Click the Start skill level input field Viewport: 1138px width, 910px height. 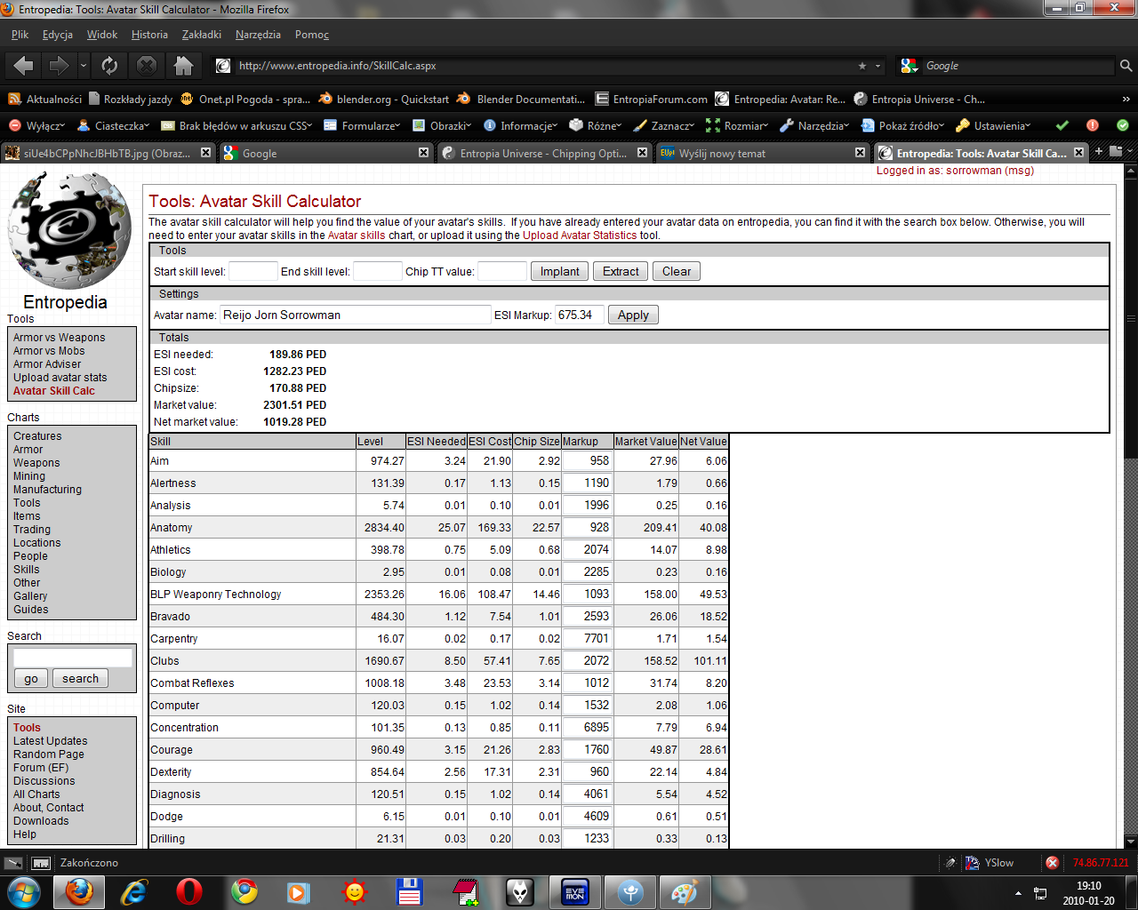tap(253, 272)
